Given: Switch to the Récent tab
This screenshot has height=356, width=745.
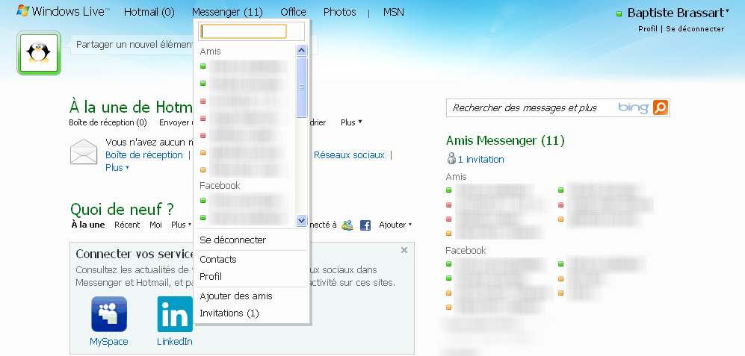Looking at the screenshot, I should tap(127, 225).
